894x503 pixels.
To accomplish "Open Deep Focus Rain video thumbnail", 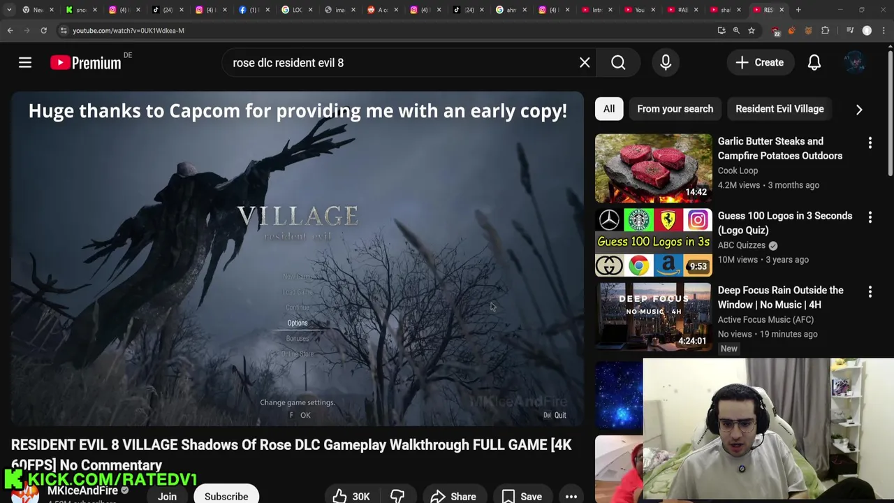I will click(x=654, y=316).
